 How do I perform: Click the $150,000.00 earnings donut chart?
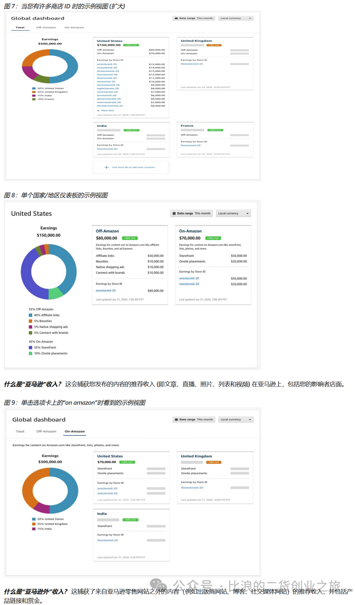[49, 272]
